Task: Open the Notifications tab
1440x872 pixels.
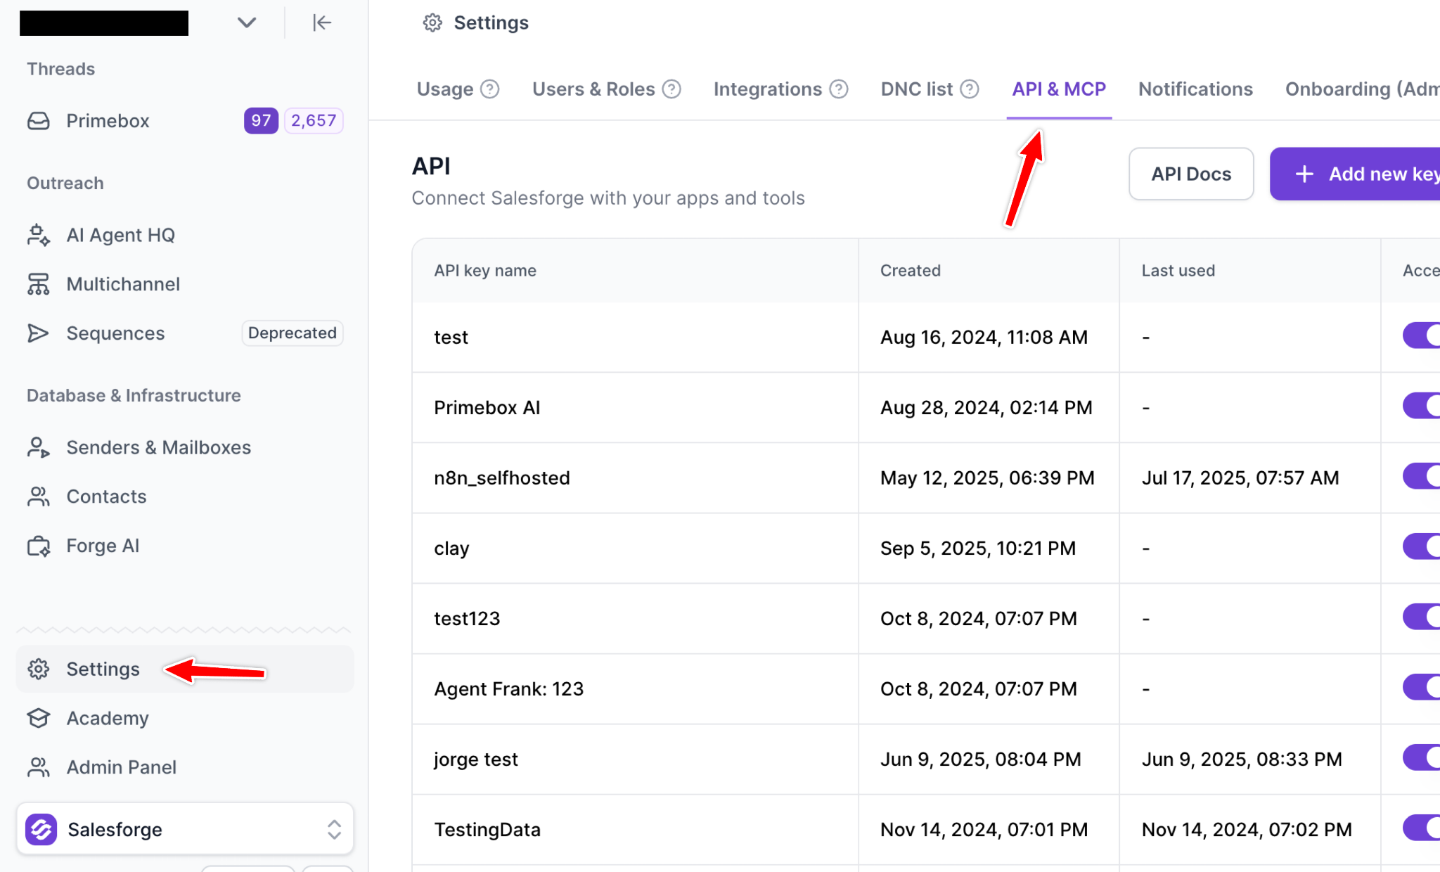Action: 1195,89
